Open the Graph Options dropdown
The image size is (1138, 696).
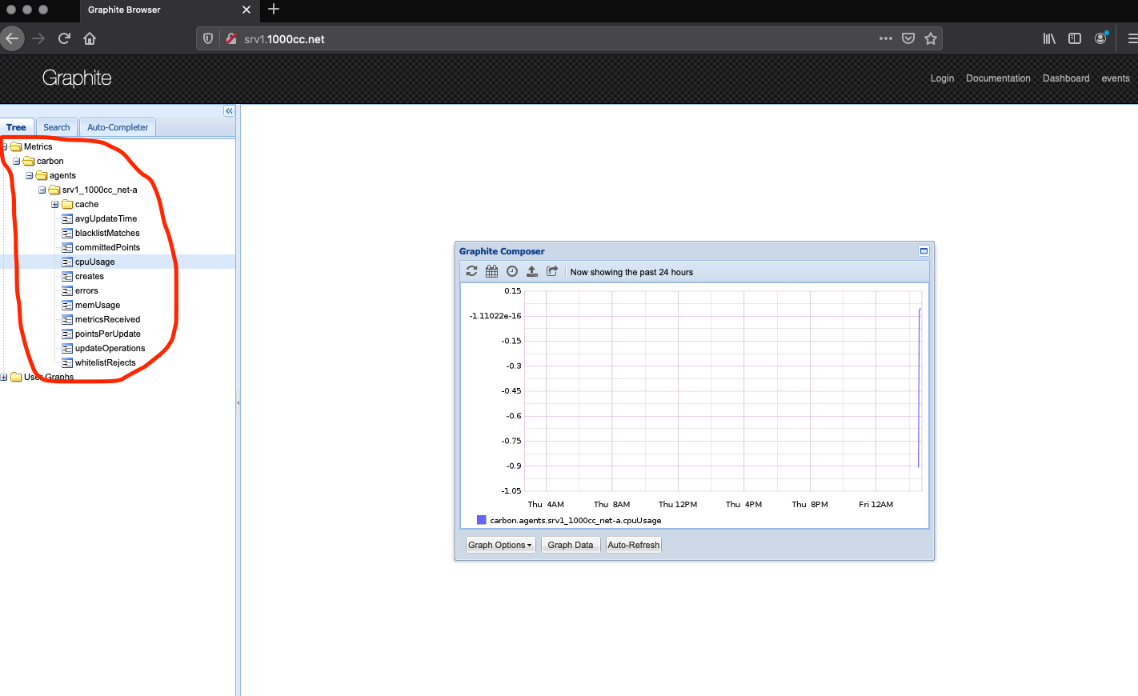pos(501,545)
